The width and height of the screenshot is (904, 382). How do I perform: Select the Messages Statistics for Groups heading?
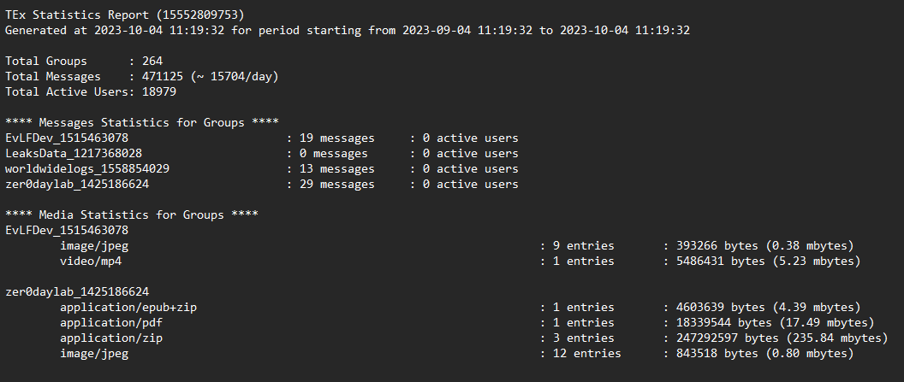(142, 122)
